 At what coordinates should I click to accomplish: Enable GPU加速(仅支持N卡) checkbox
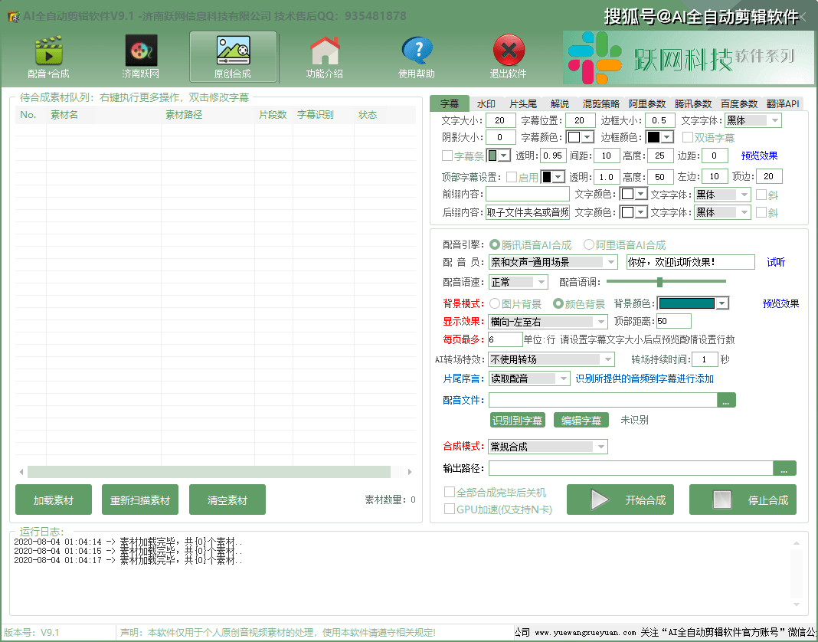[449, 509]
